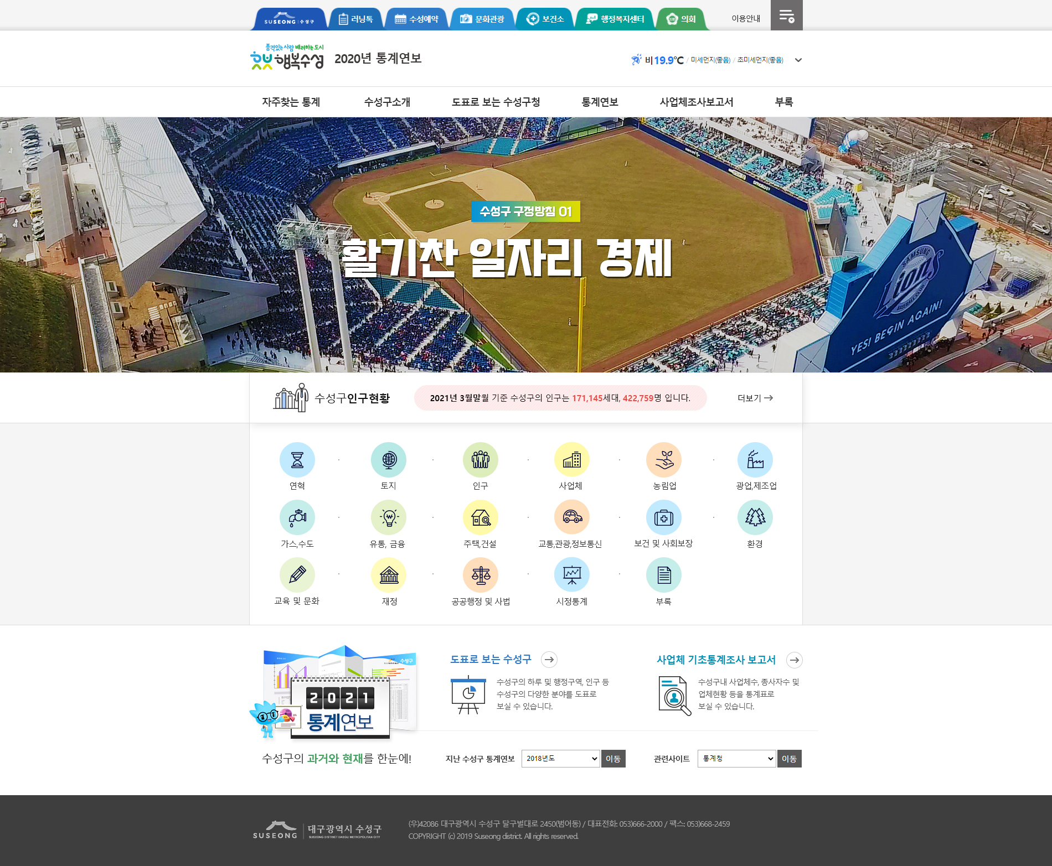Screen dimensions: 1052x866
Task: Open the hamburger menu at top right
Action: [786, 16]
